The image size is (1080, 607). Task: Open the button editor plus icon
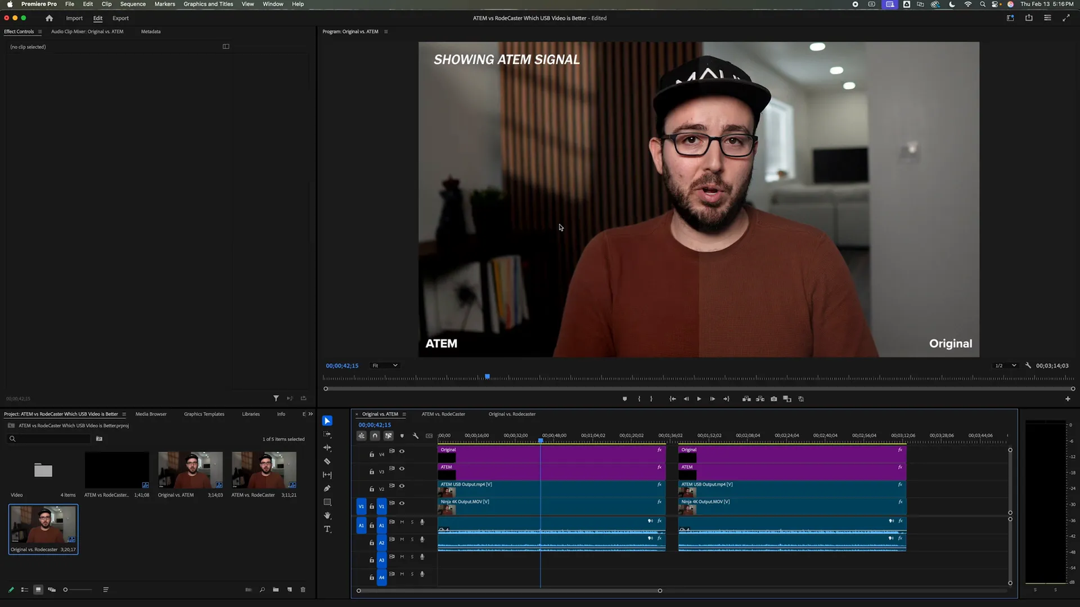1068,399
